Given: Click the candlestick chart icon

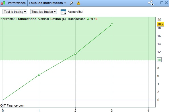Looking at the screenshot, I should 3,3.
